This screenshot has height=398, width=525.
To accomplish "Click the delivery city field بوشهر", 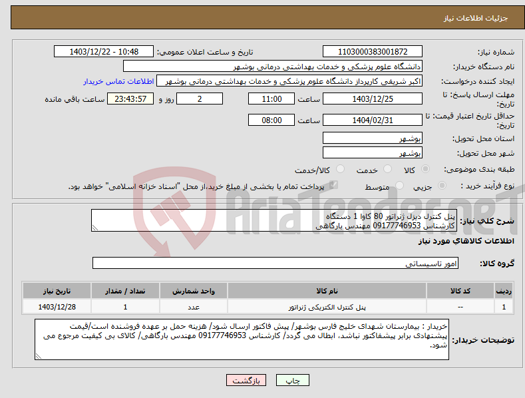I will 373,153.
